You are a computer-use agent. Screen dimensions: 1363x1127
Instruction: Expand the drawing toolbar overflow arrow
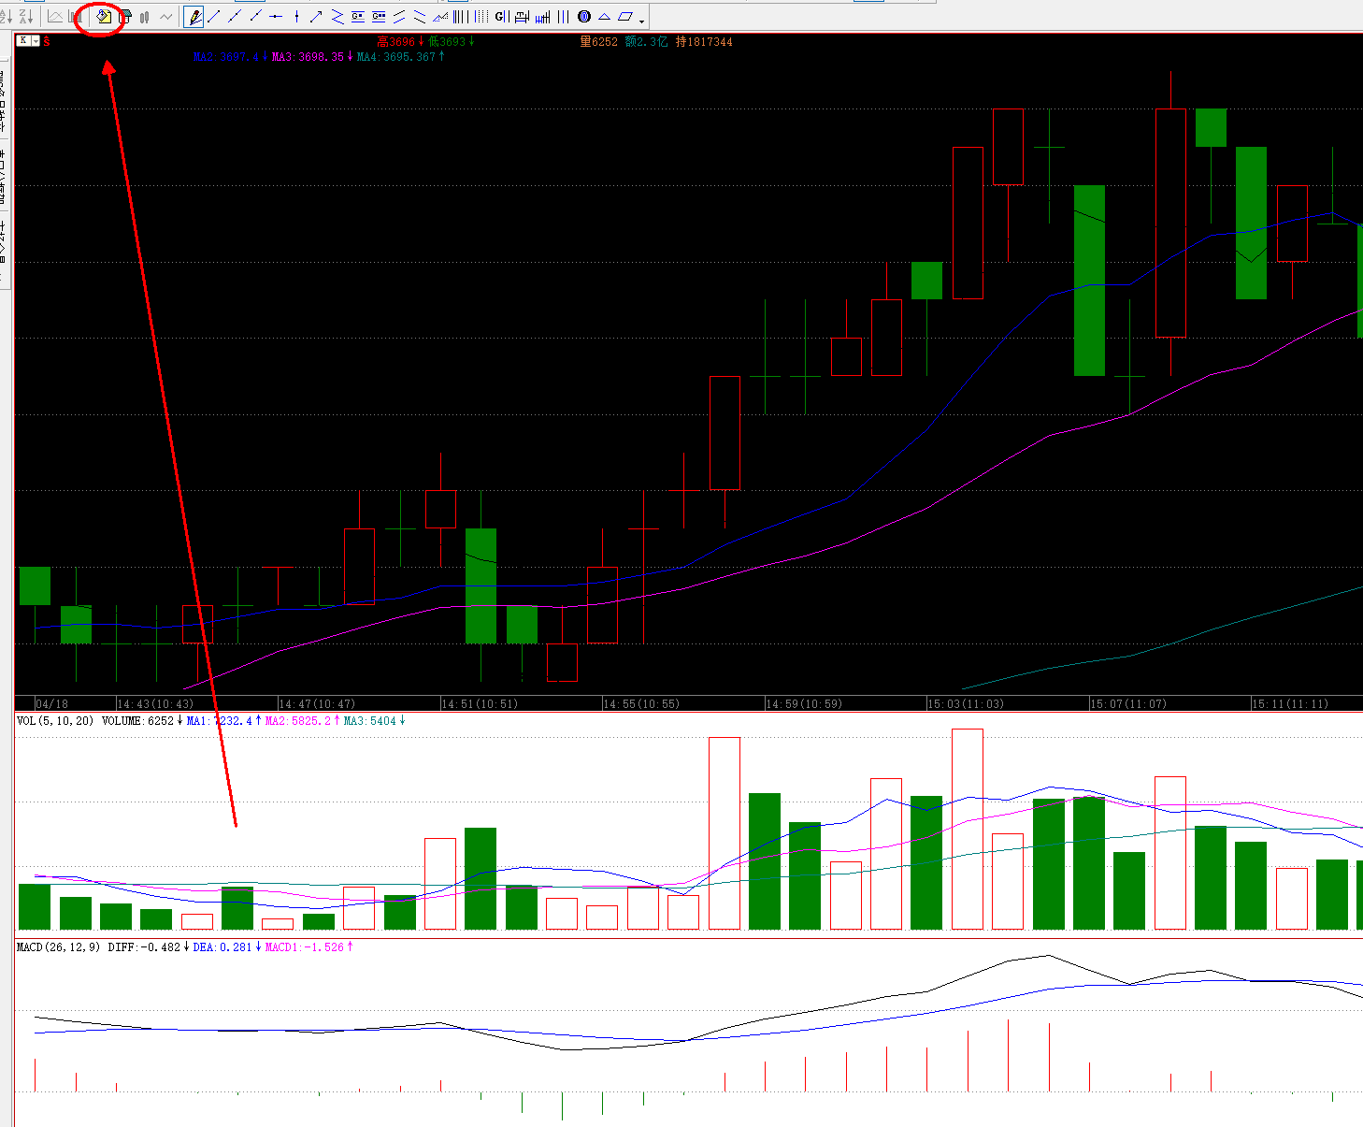tap(641, 21)
